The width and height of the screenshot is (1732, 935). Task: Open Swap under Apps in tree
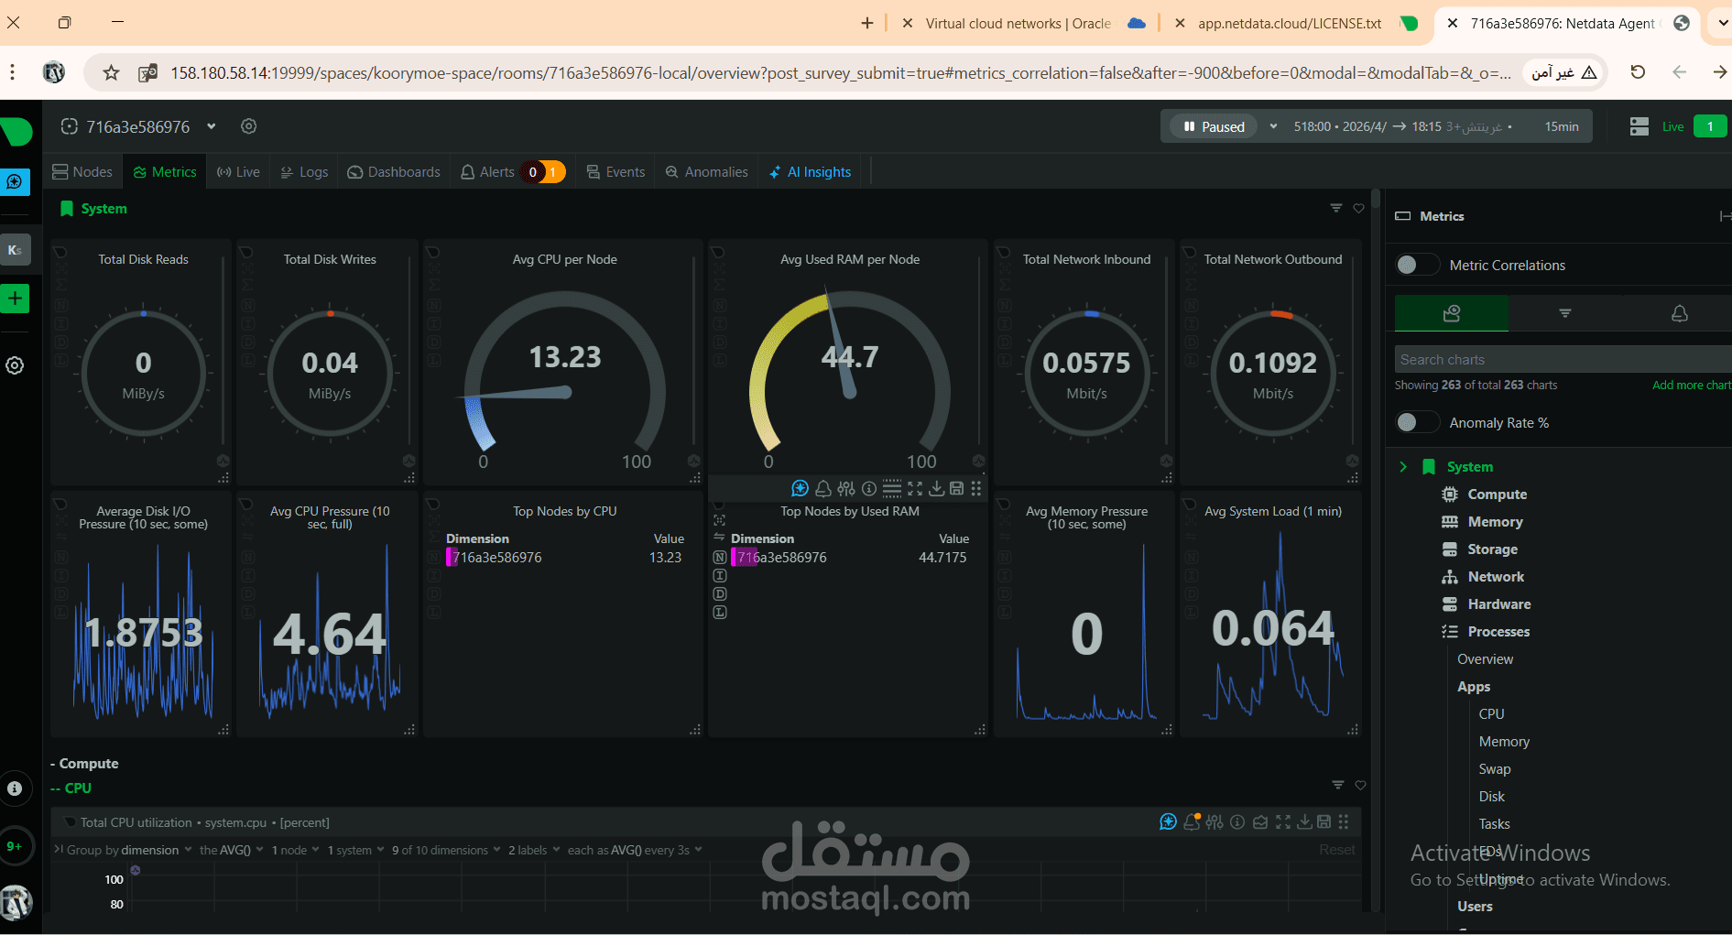1495,769
